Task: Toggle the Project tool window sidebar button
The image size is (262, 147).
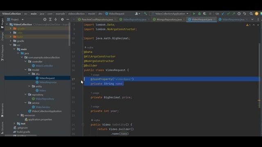Action: pos(2,23)
